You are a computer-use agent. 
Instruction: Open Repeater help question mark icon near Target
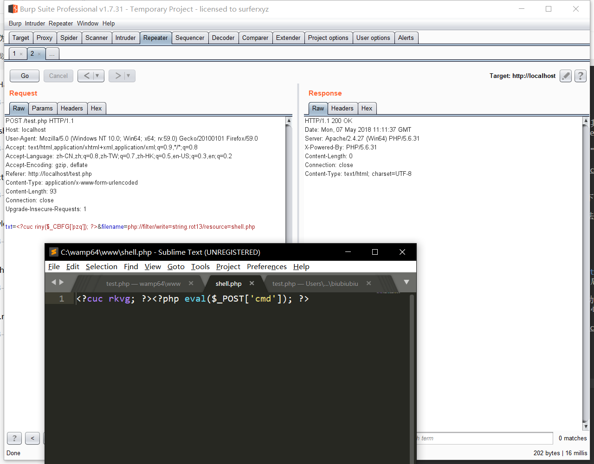coord(581,76)
